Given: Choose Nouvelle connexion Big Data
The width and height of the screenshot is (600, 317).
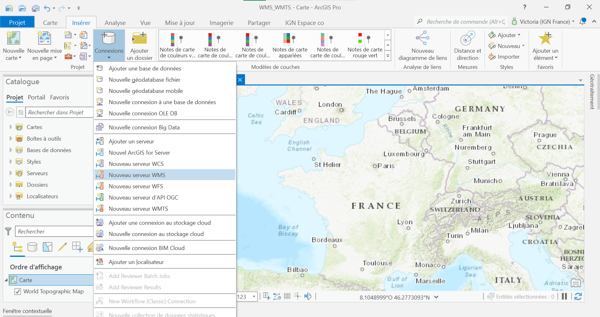Looking at the screenshot, I should 165,127.
